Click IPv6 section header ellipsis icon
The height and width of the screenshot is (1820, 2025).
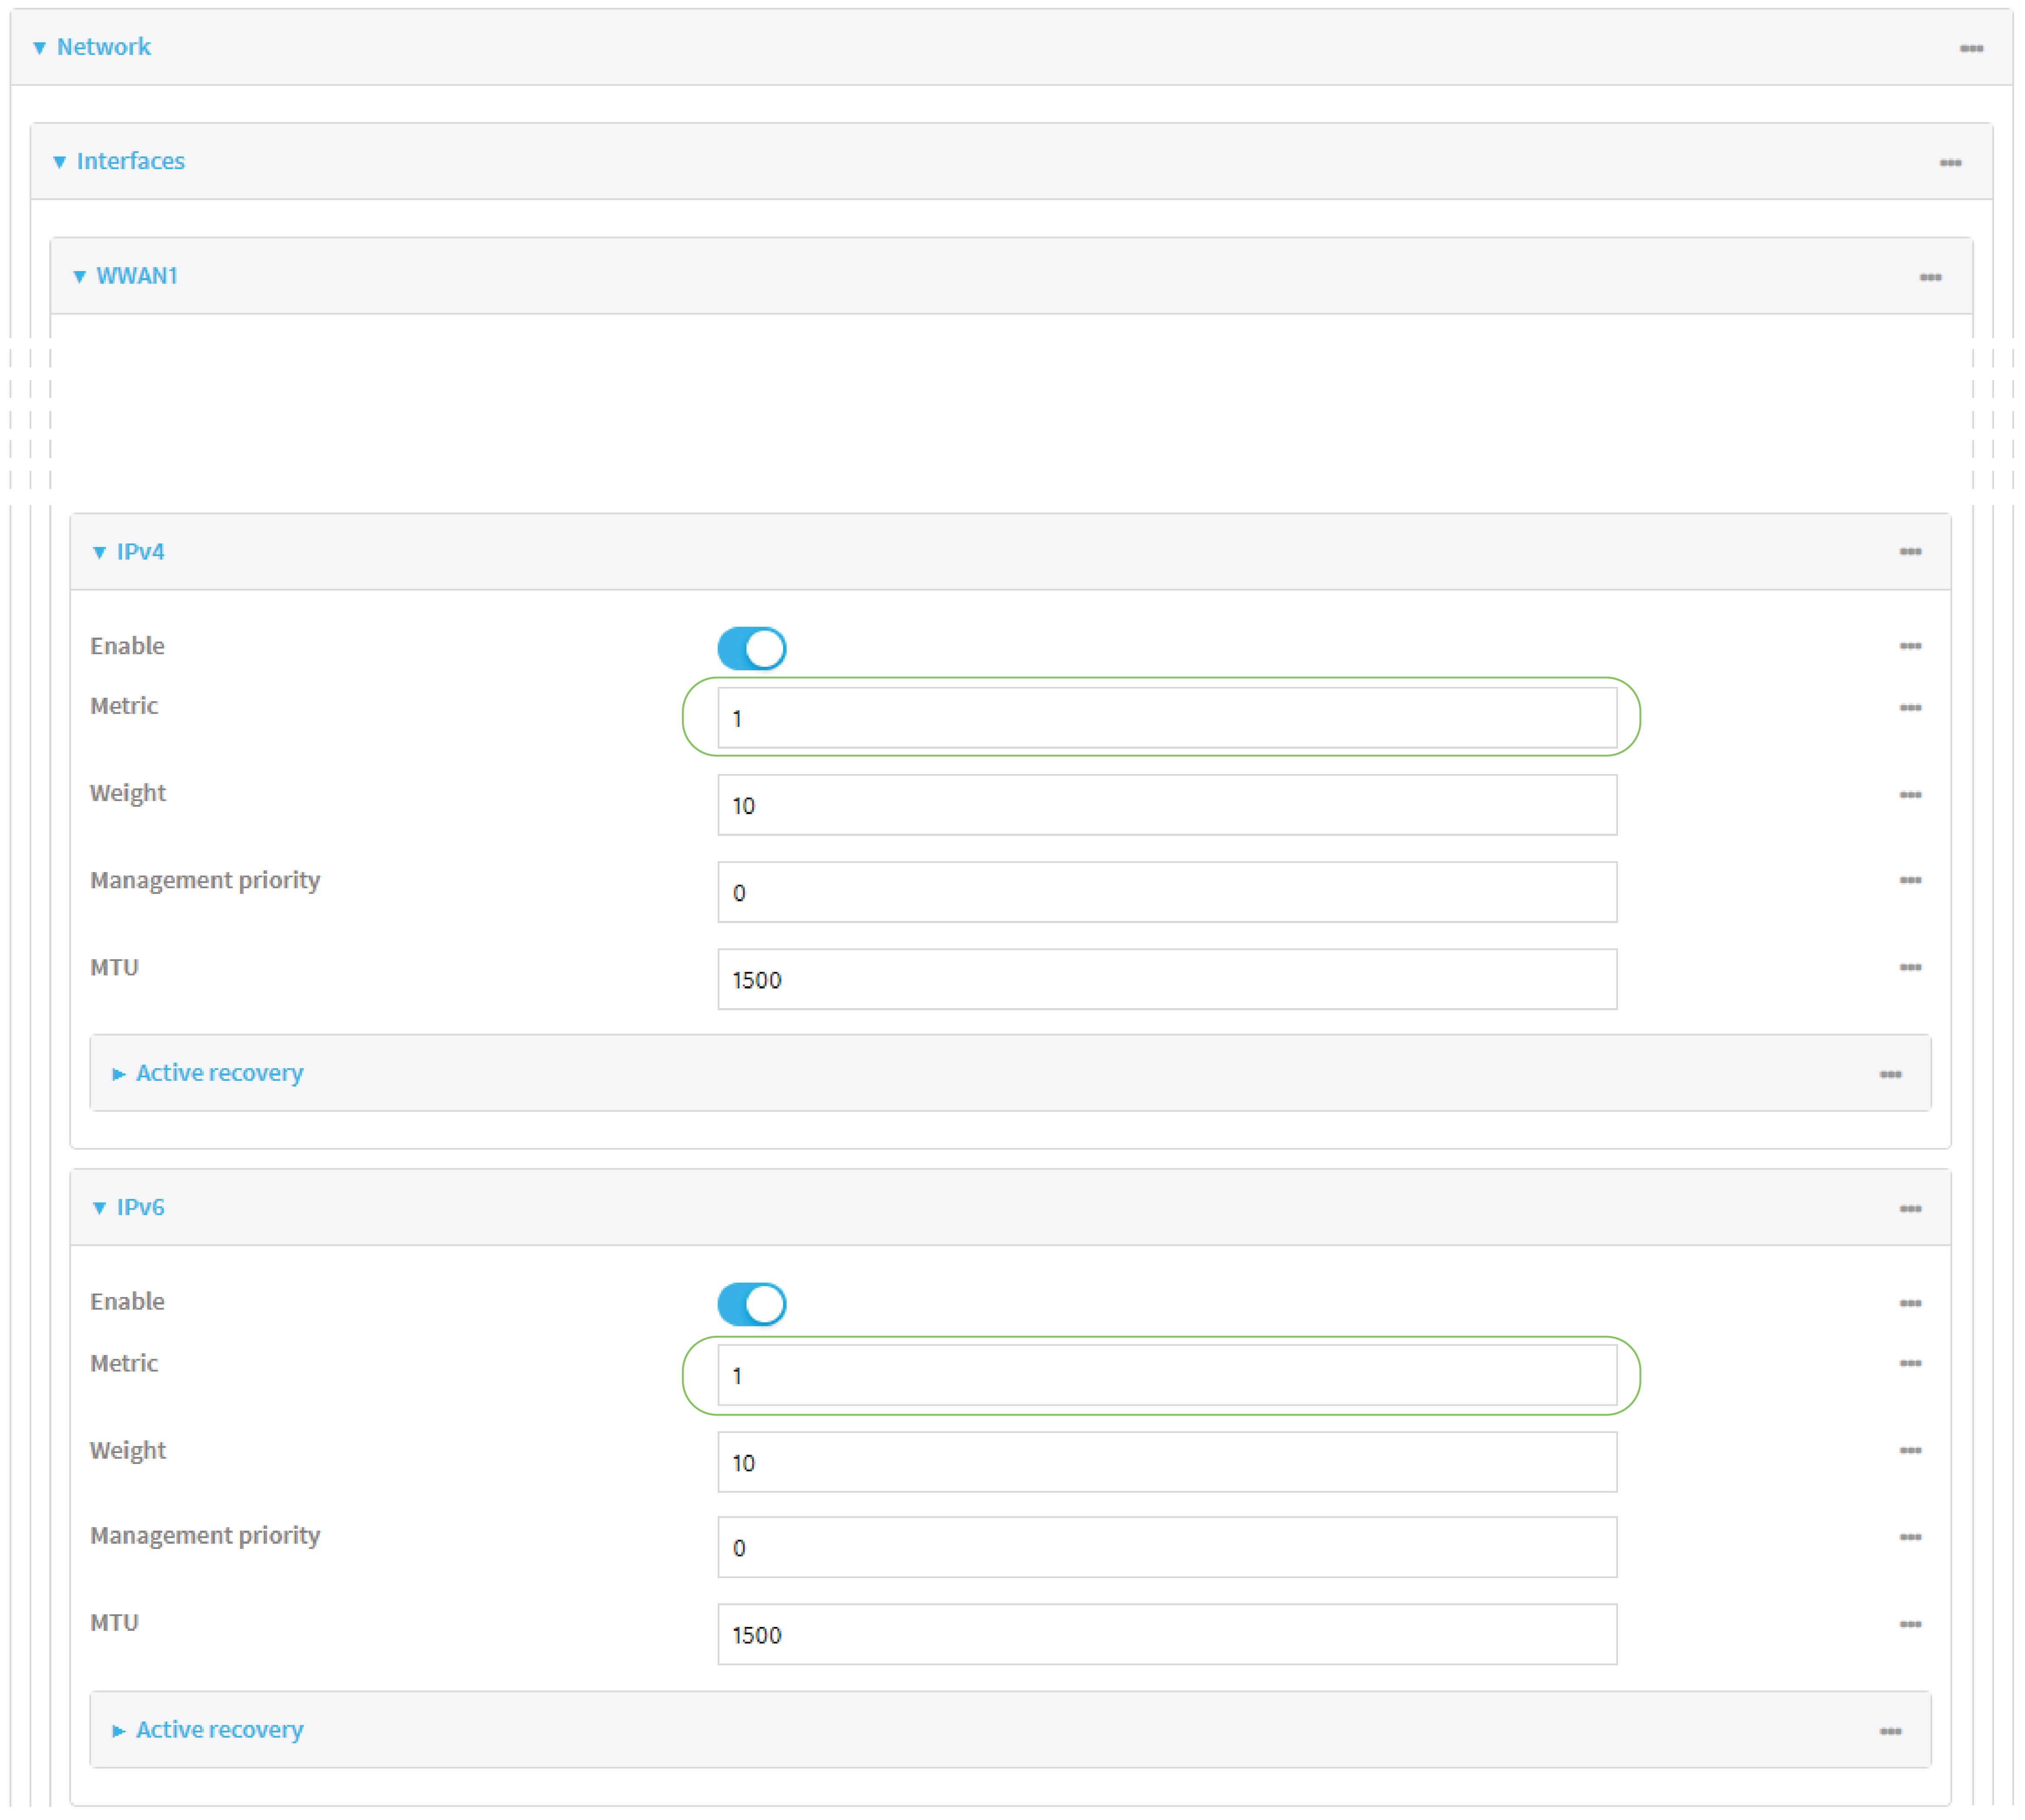(1909, 1209)
